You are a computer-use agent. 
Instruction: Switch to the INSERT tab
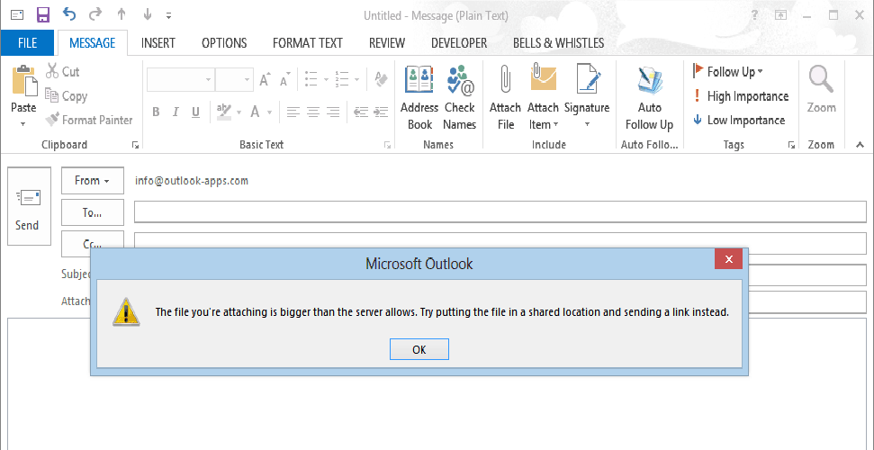[x=158, y=43]
